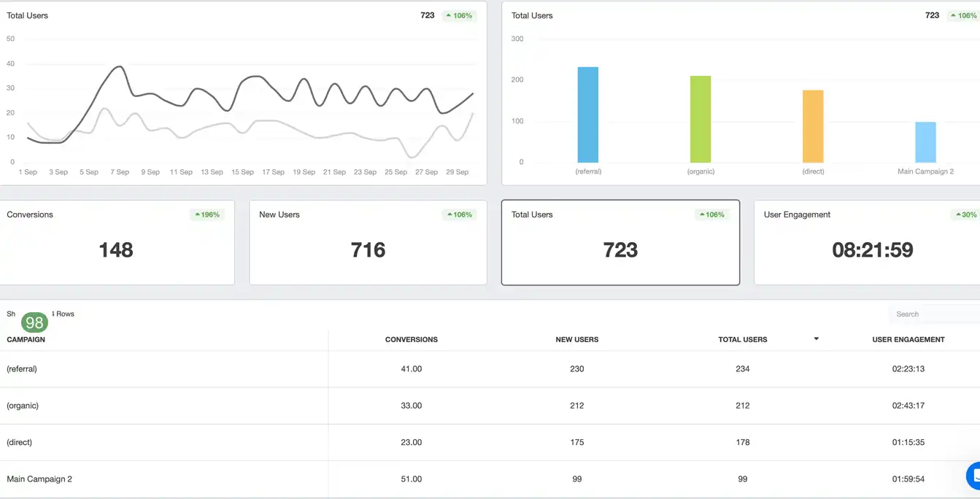The height and width of the screenshot is (499, 980).
Task: Click the 99 cell under Total Users column
Action: point(743,479)
